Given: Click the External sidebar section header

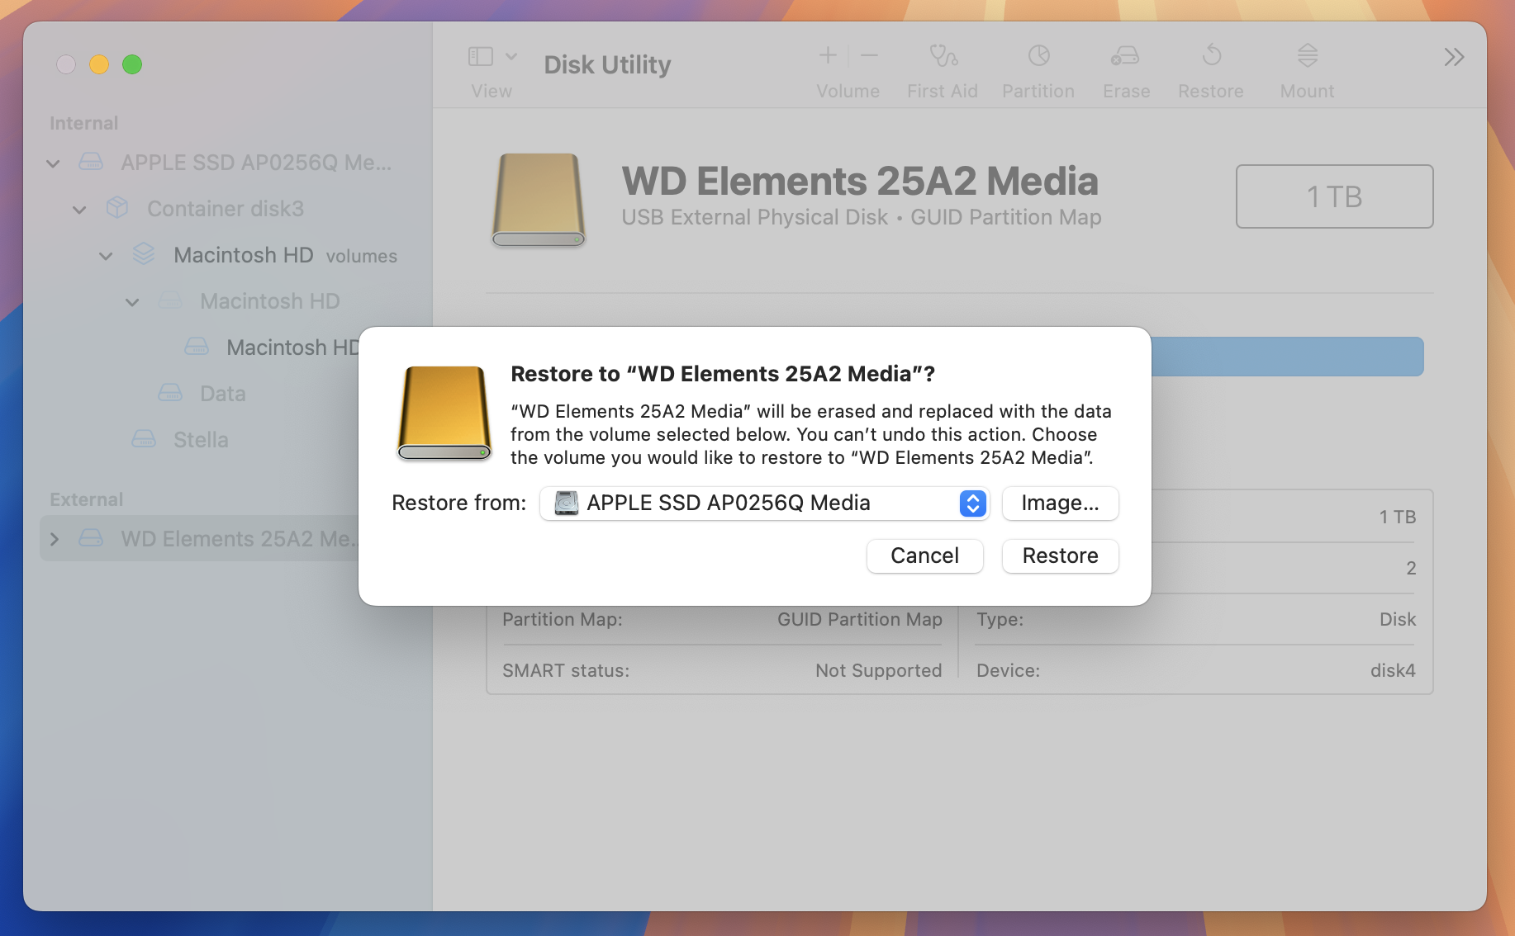Looking at the screenshot, I should coord(86,499).
